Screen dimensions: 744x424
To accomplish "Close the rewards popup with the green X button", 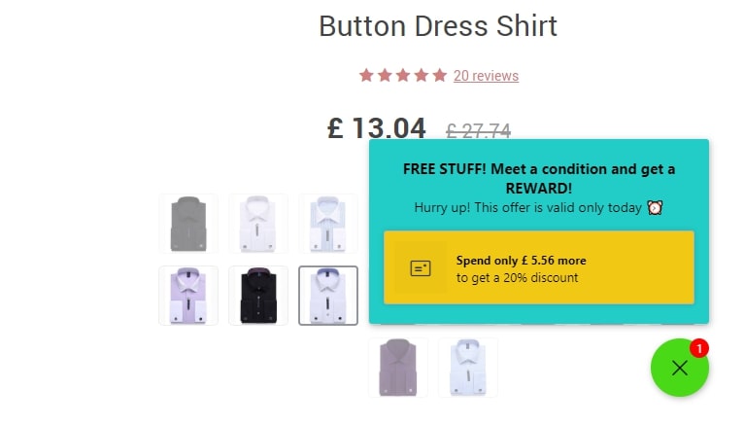I will pyautogui.click(x=679, y=368).
